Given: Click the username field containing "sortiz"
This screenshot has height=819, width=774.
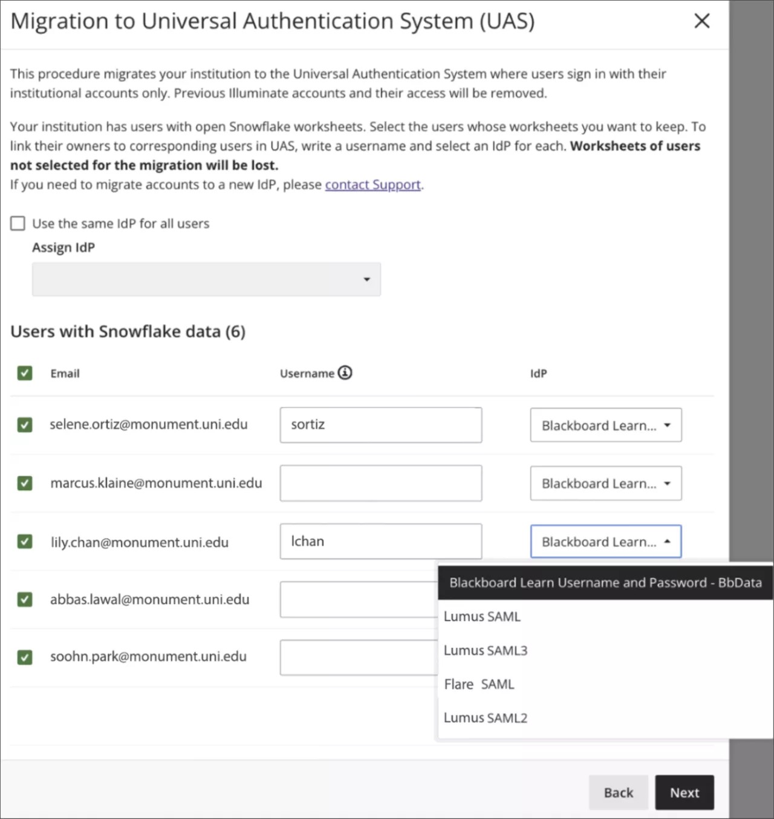Looking at the screenshot, I should tap(380, 424).
